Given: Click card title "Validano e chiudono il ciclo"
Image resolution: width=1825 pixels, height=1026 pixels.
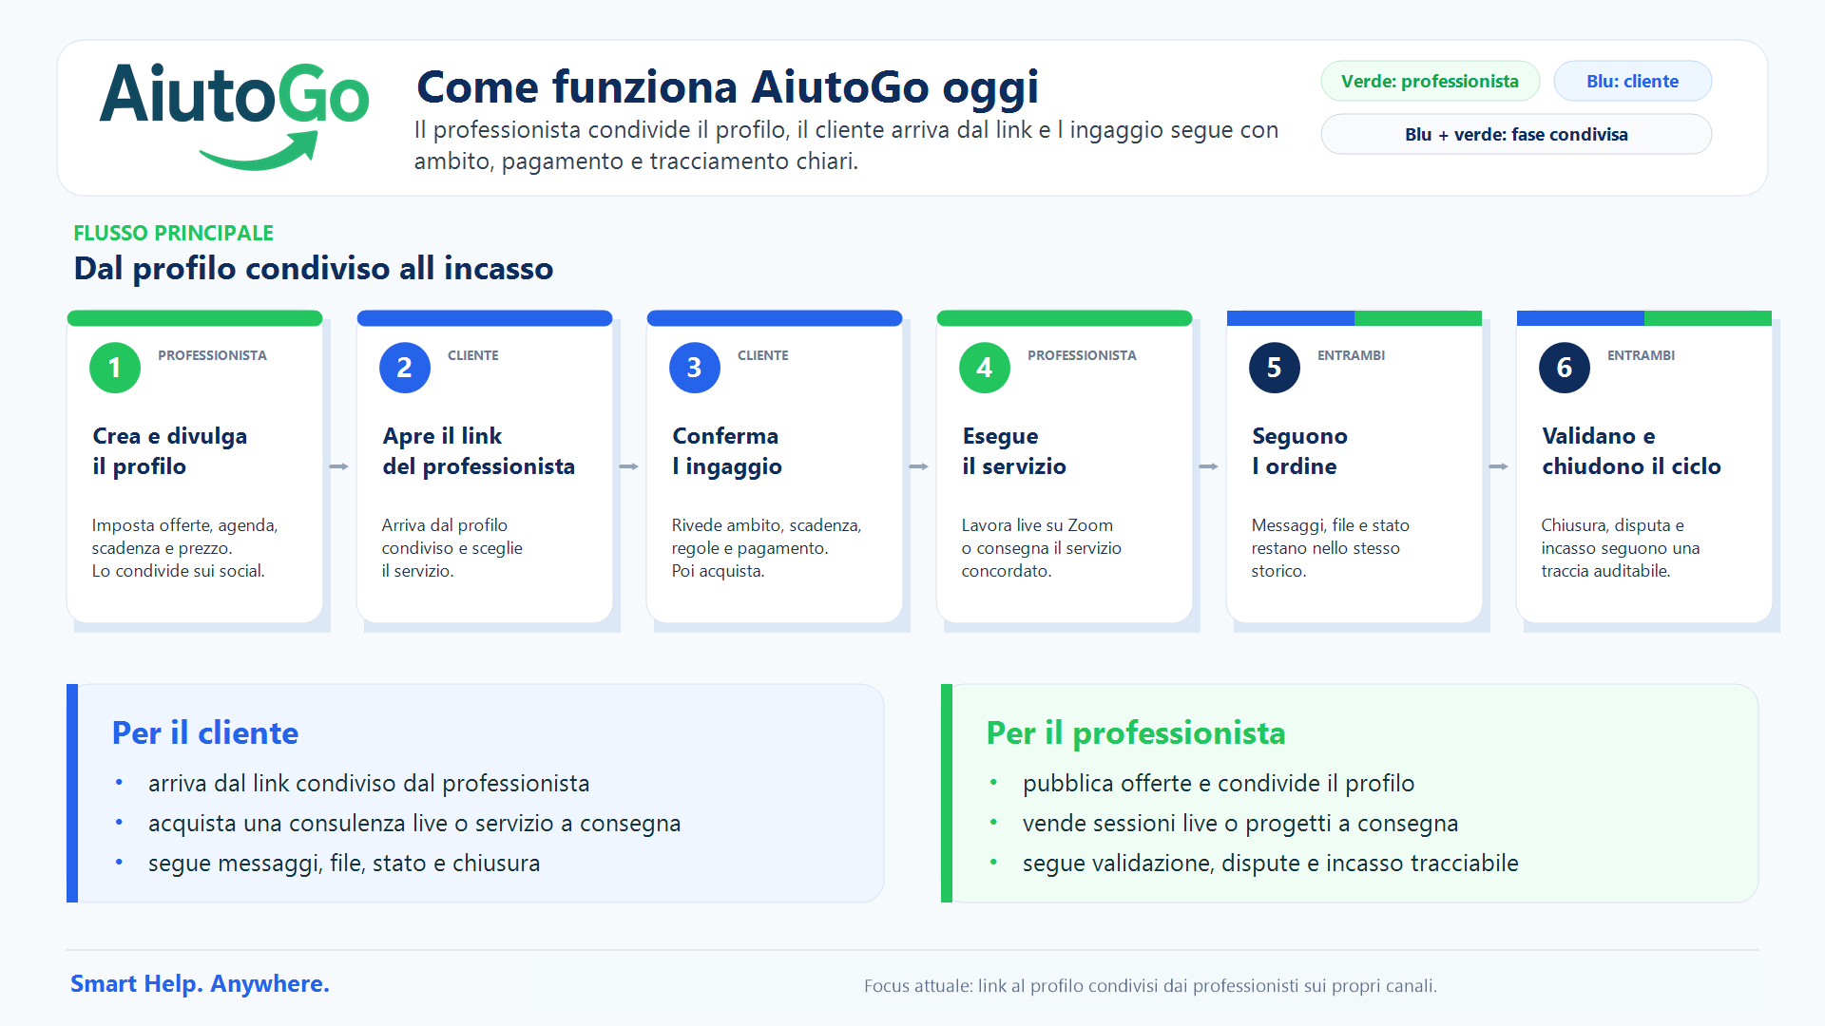Looking at the screenshot, I should click(x=1631, y=451).
